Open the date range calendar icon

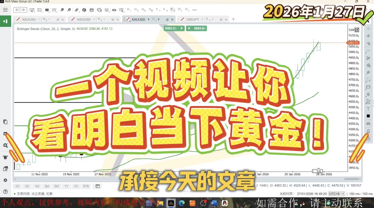tap(97, 186)
